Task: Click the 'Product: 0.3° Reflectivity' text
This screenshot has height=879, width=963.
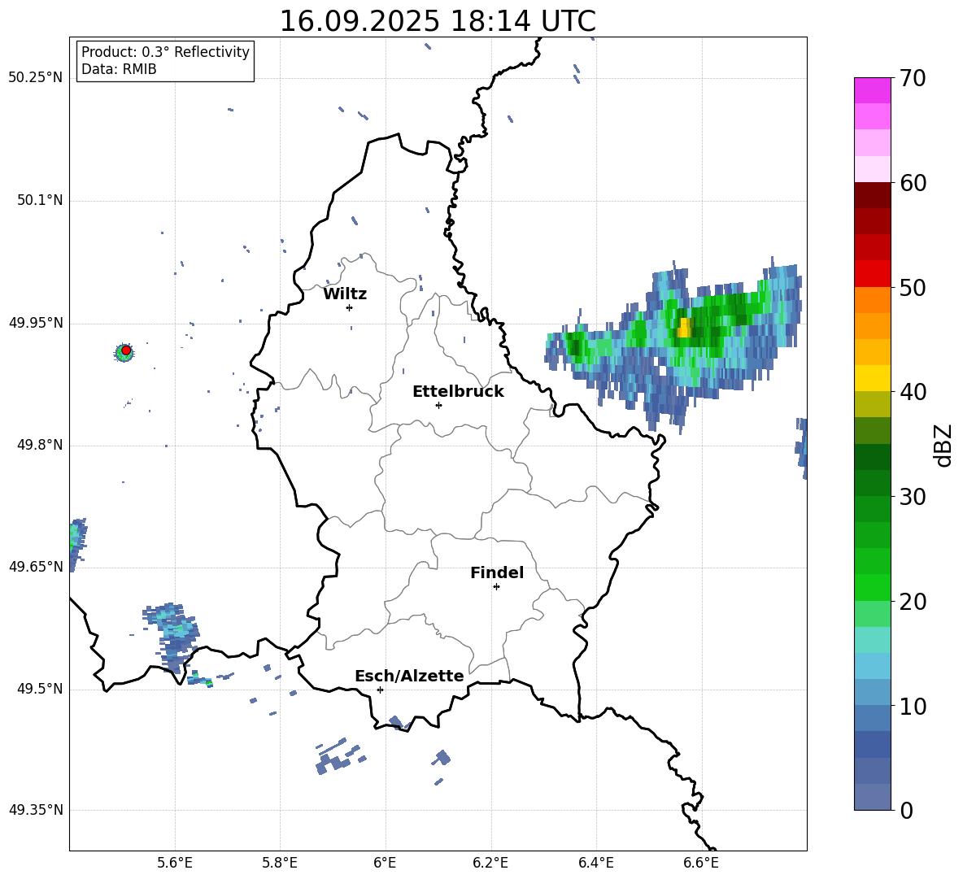Action: point(165,51)
